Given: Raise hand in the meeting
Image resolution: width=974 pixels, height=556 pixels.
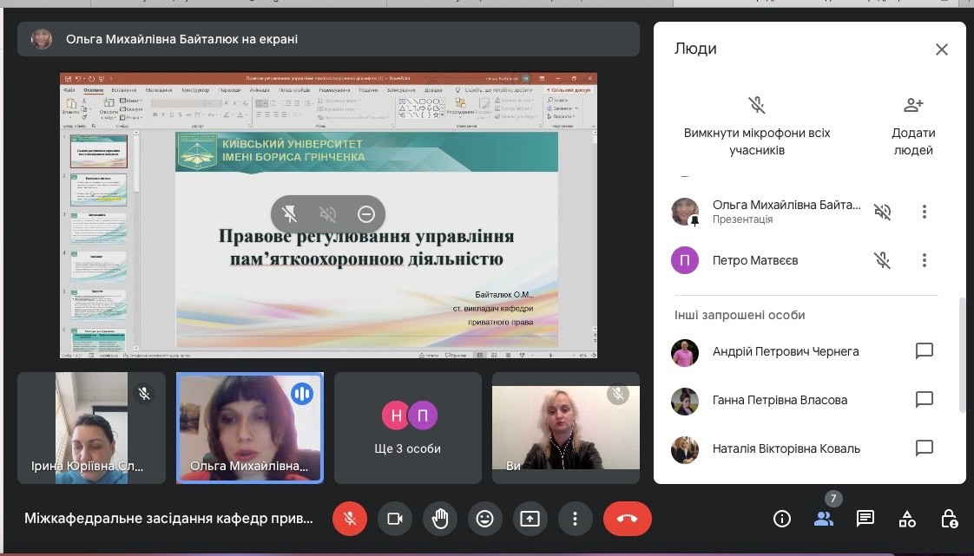Looking at the screenshot, I should pyautogui.click(x=440, y=519).
